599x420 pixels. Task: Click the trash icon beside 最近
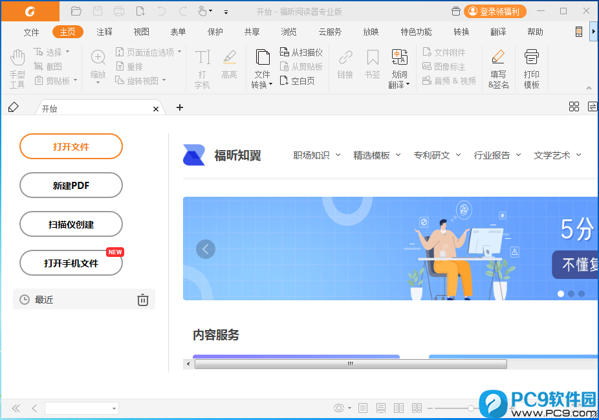(x=143, y=300)
